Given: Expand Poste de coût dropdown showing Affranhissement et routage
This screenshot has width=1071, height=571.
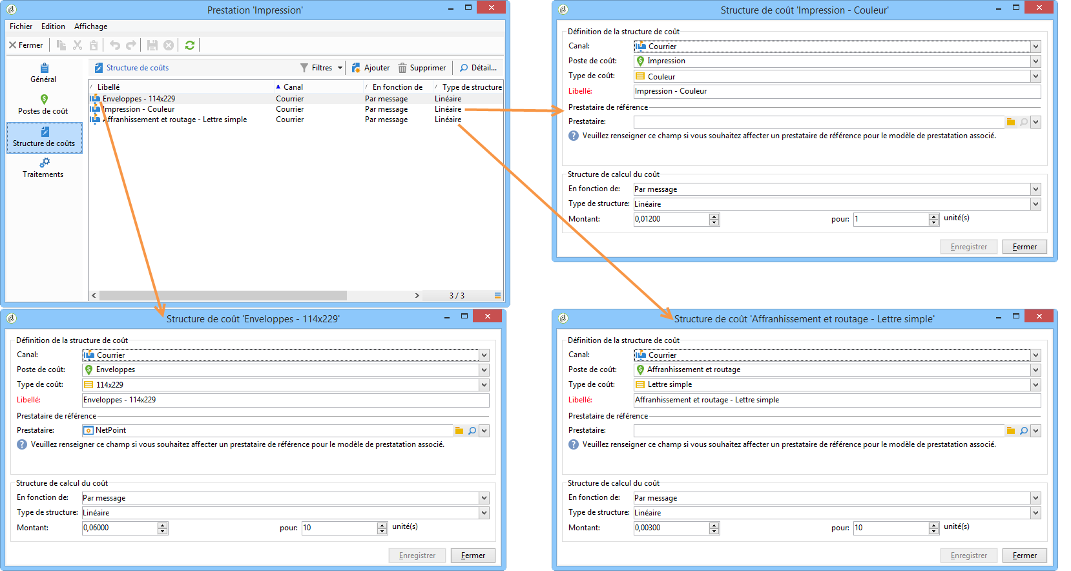Looking at the screenshot, I should click(x=1035, y=370).
